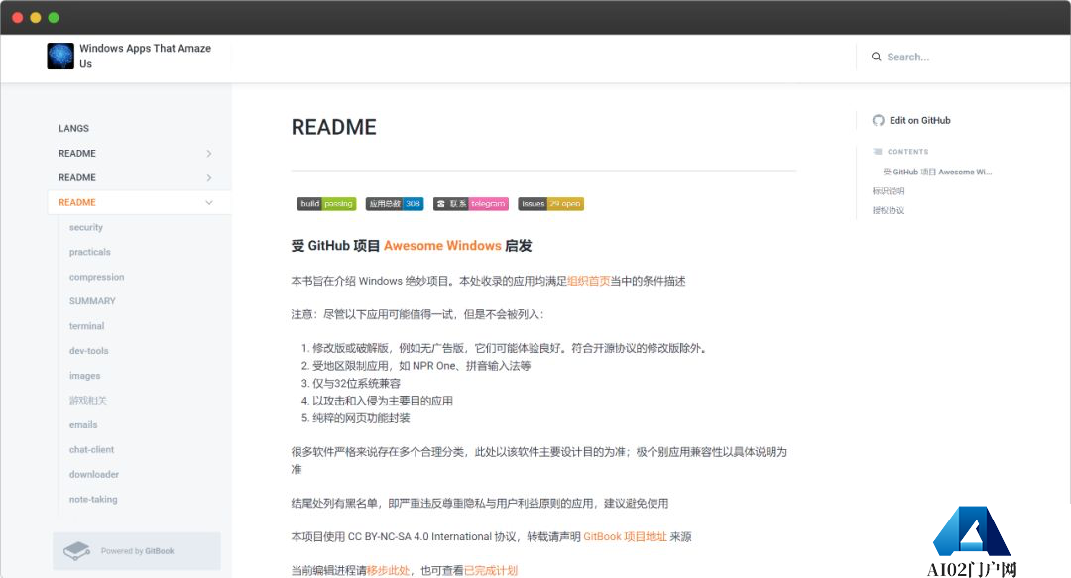Click the blue brain logo in the header
This screenshot has width=1071, height=578.
coord(60,57)
